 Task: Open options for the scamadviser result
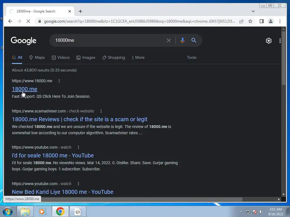(101, 111)
